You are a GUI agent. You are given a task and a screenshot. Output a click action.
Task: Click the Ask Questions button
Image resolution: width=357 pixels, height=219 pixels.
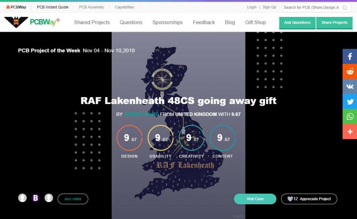[x=297, y=23]
